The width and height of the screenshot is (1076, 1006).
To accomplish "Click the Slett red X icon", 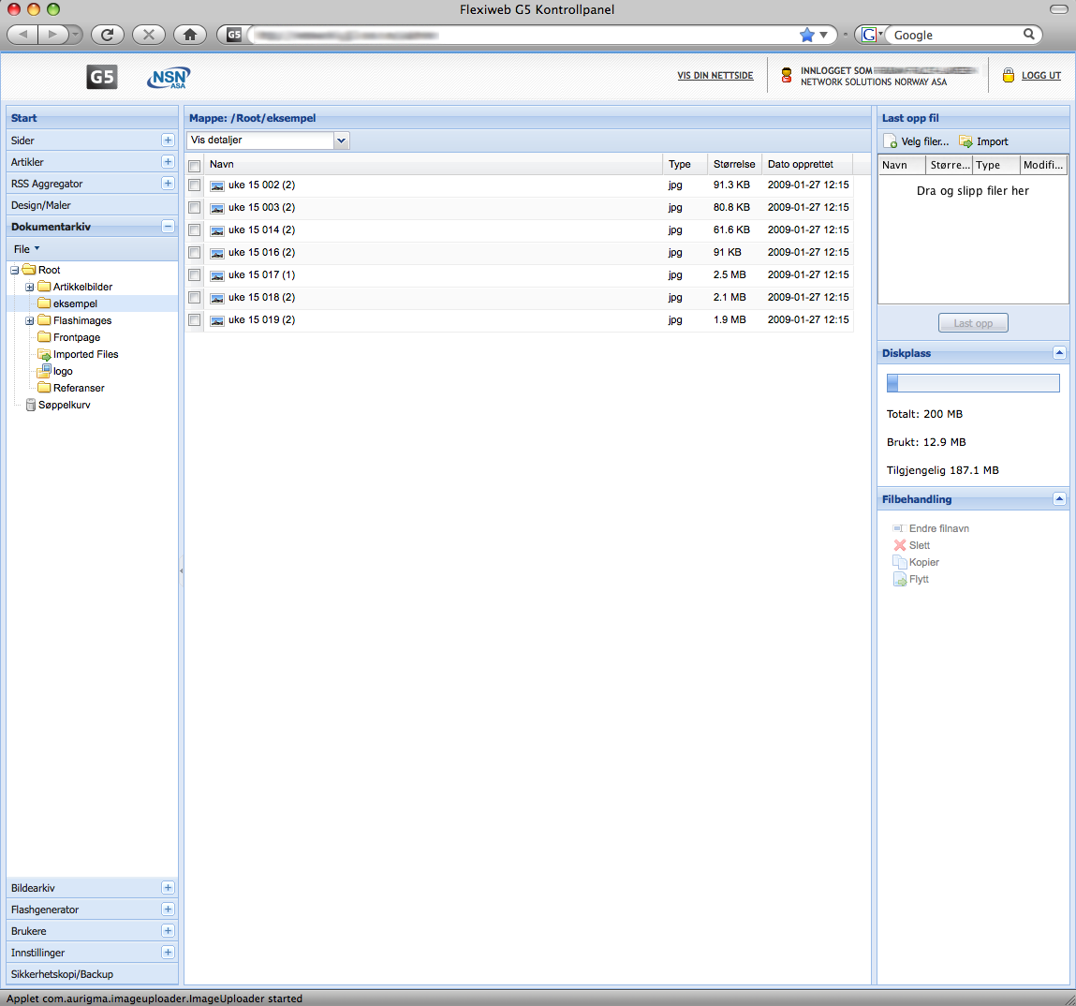I will 900,545.
